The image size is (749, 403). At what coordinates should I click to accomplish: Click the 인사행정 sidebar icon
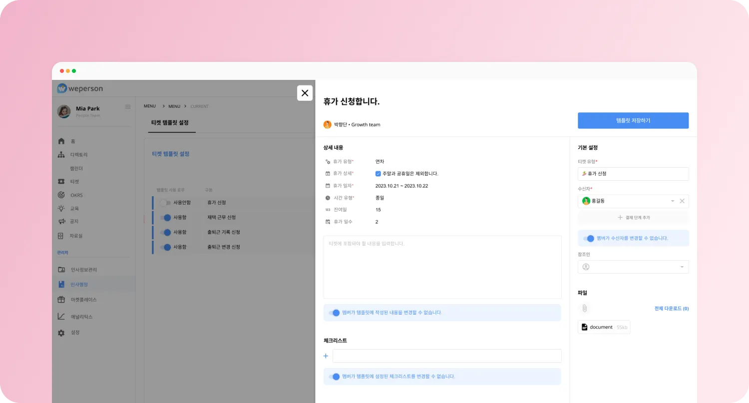(61, 284)
